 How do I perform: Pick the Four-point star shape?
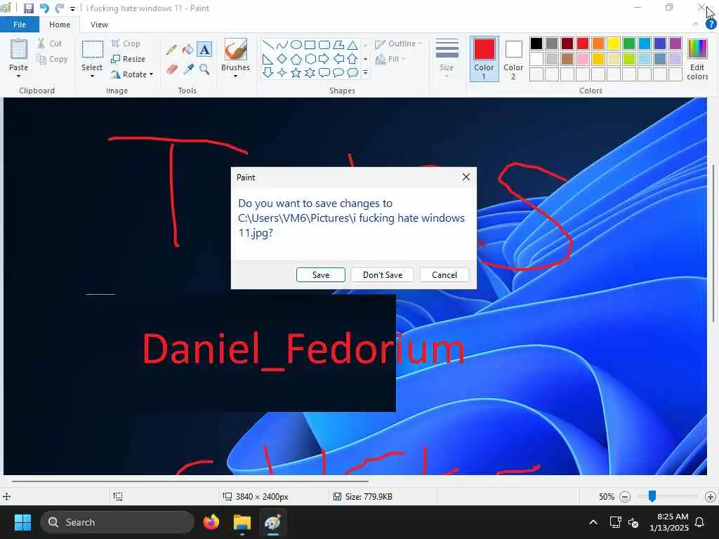coord(282,73)
